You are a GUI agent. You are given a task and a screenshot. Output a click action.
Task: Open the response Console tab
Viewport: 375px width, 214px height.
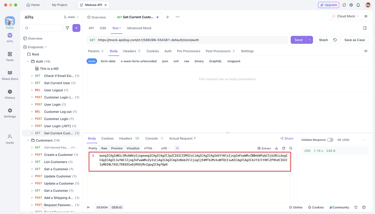(x=154, y=139)
